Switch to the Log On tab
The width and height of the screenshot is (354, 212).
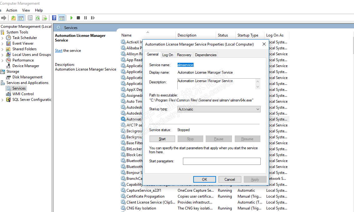168,55
